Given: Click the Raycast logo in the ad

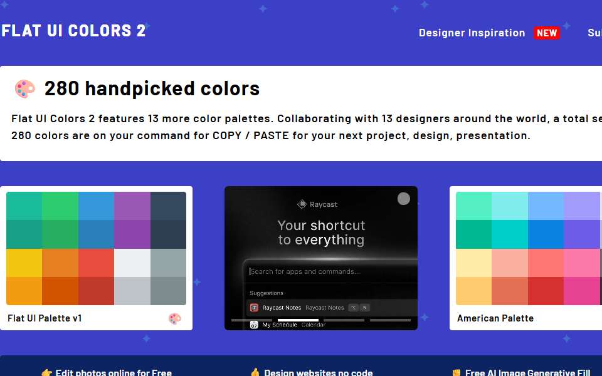Looking at the screenshot, I should 317,204.
